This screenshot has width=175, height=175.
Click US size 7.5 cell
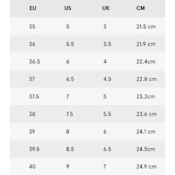click(x=69, y=114)
